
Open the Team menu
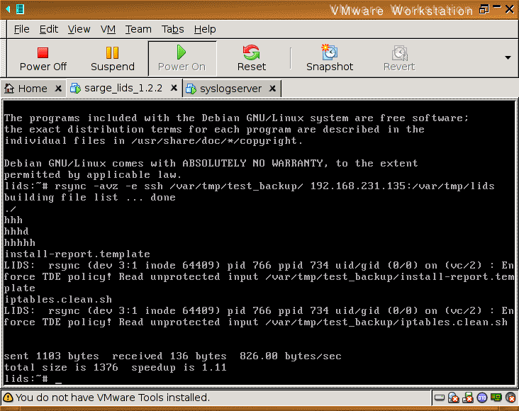138,29
